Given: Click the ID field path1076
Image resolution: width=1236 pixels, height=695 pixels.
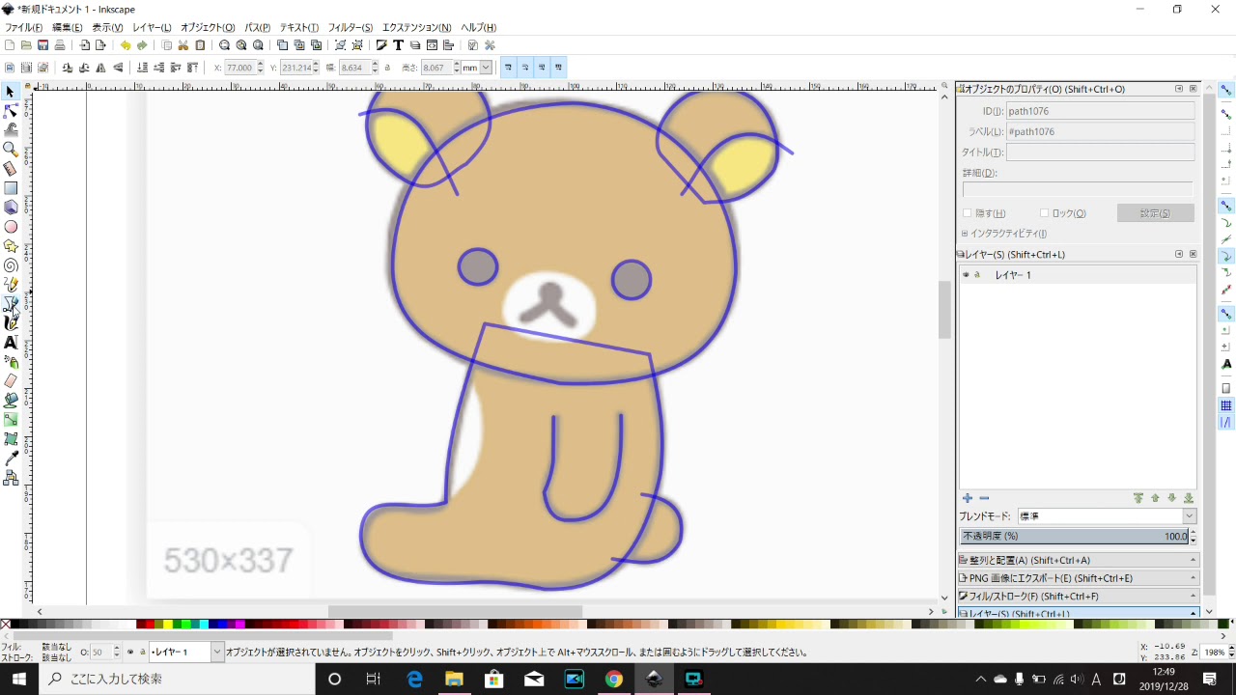Looking at the screenshot, I should [1101, 111].
